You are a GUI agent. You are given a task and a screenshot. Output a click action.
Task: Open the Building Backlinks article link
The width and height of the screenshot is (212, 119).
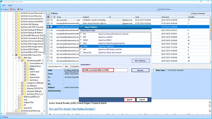(x=72, y=109)
